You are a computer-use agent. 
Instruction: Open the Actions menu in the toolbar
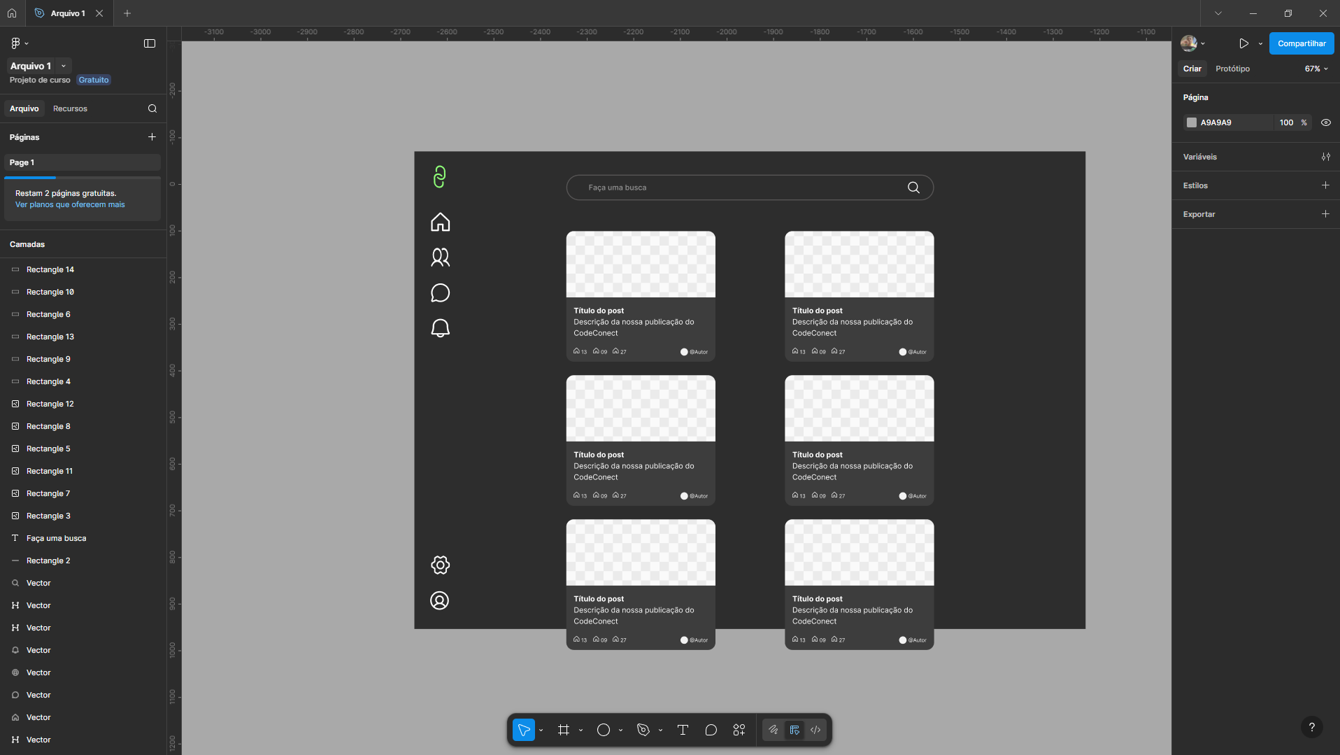point(739,730)
